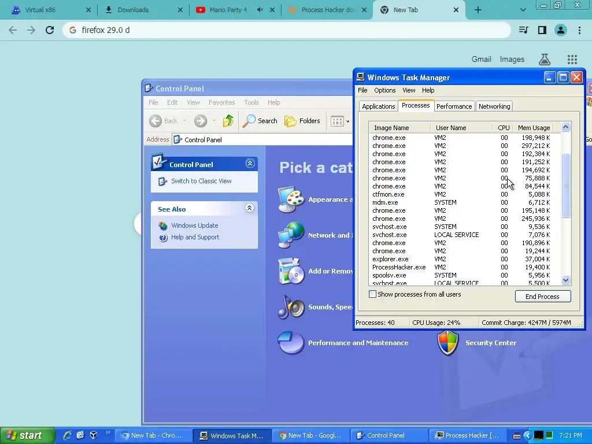Close the Downloads tab
The image size is (592, 444).
coord(180,10)
